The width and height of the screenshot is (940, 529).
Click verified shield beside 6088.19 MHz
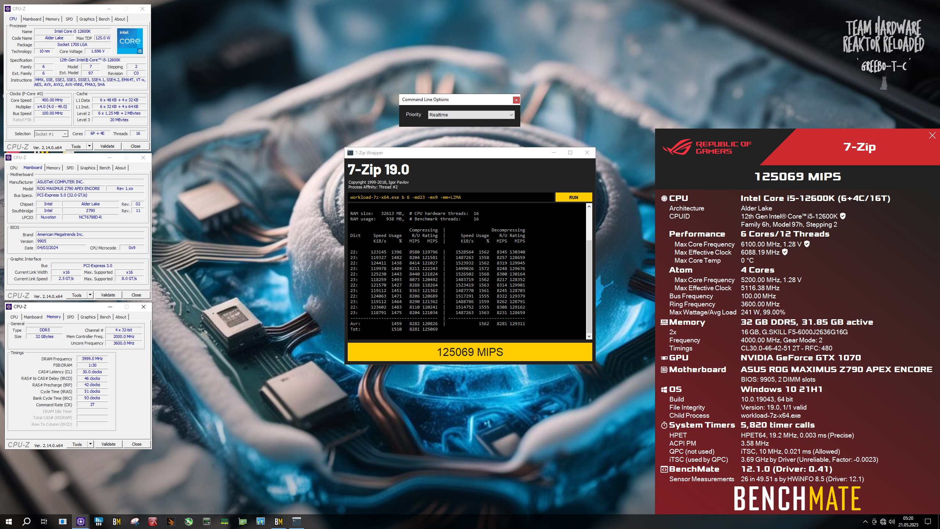785,252
